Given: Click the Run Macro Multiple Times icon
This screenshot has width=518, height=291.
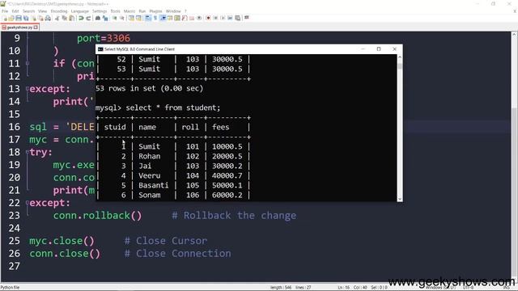Looking at the screenshot, I should pos(230,18).
